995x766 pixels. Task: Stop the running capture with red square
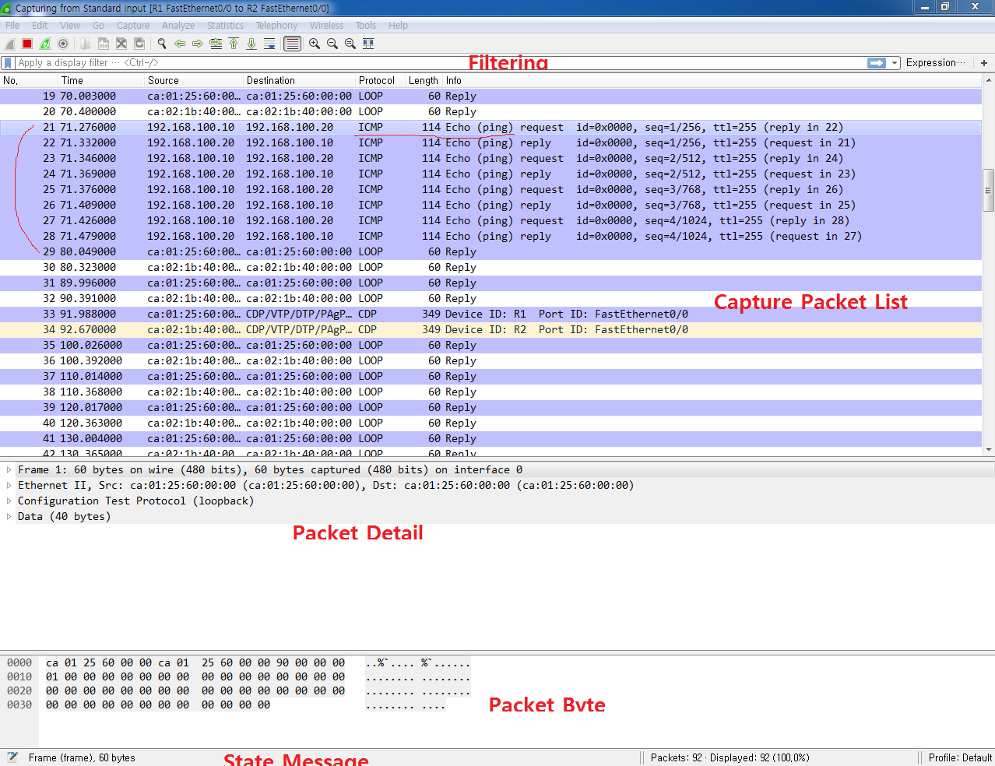pos(27,44)
